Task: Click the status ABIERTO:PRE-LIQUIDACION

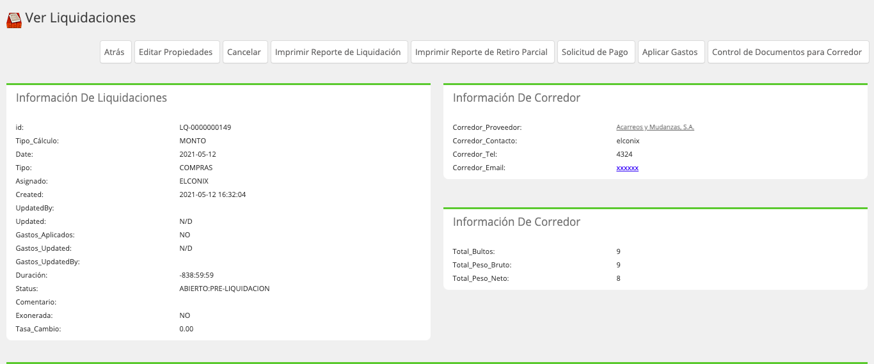Action: click(225, 289)
